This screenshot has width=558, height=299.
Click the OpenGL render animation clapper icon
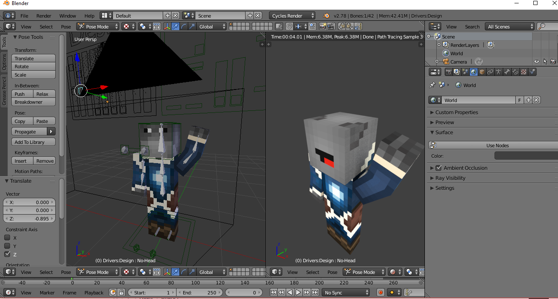pyautogui.click(x=331, y=26)
